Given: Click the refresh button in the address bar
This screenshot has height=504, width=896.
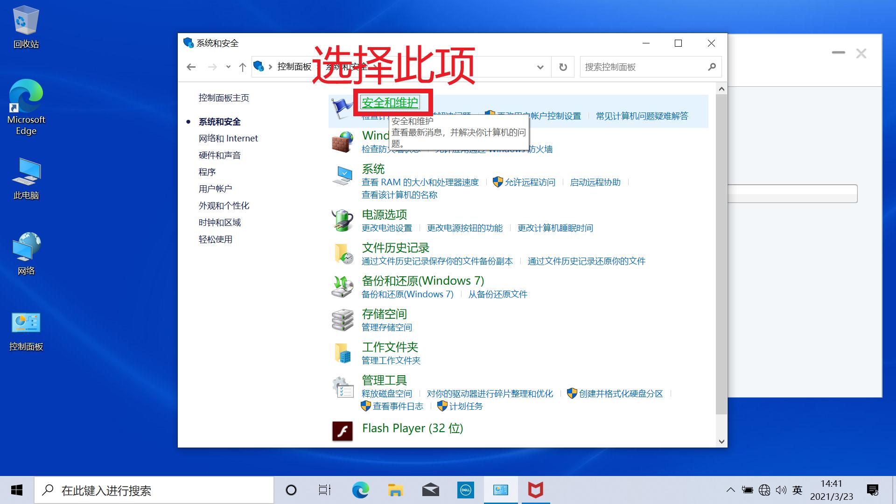Looking at the screenshot, I should coord(562,67).
